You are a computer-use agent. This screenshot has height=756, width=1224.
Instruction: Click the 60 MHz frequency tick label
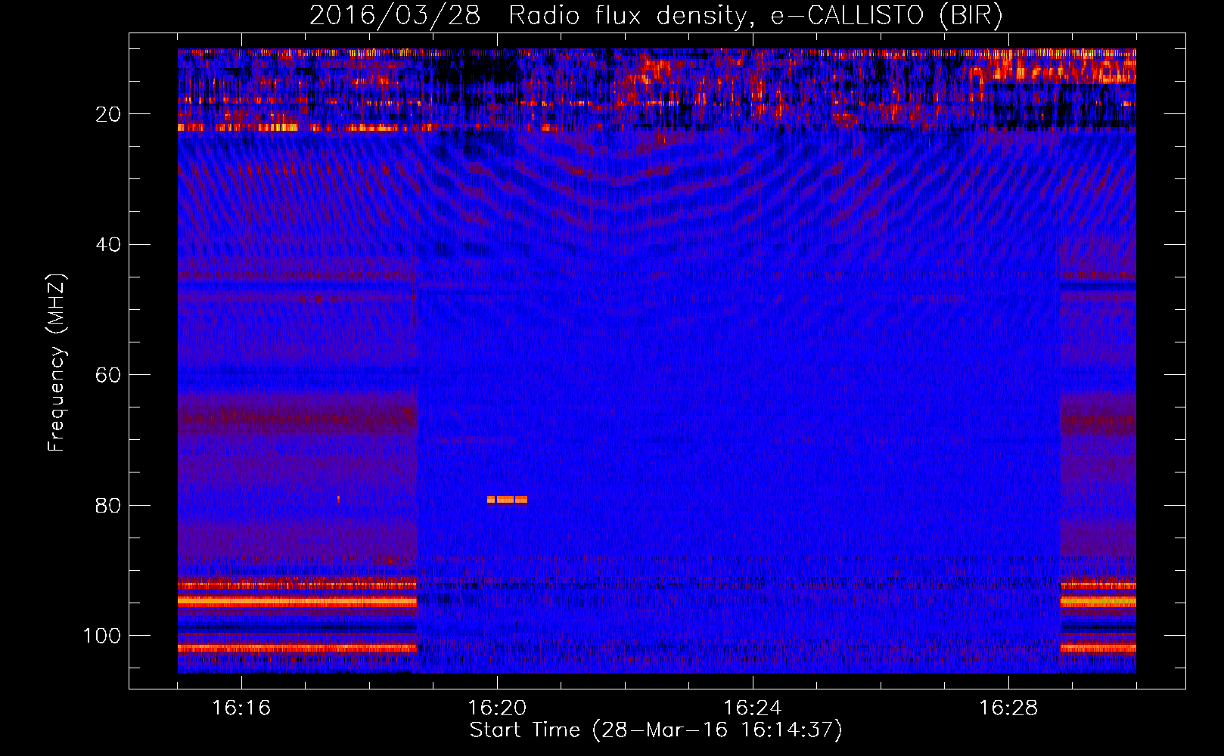[x=108, y=376]
